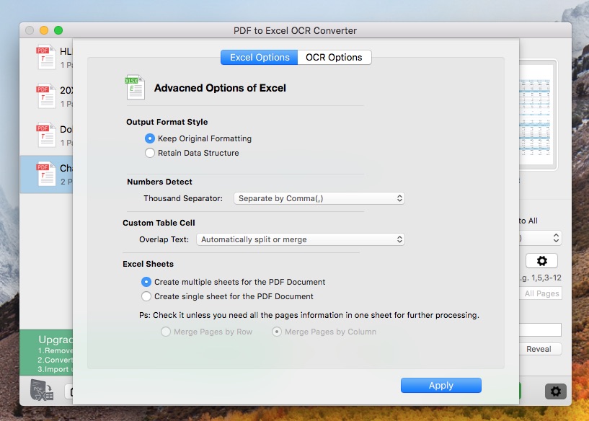Open the Overlap Text dropdown
The image size is (589, 421).
[300, 239]
